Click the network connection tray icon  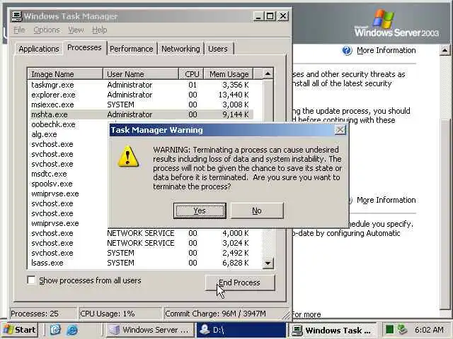tap(402, 330)
